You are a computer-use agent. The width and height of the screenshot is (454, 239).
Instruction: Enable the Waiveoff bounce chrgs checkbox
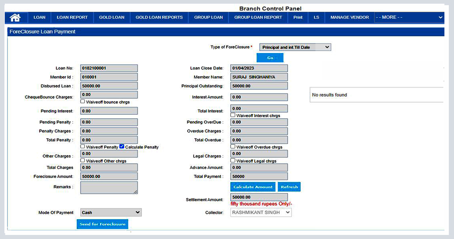[x=83, y=101]
